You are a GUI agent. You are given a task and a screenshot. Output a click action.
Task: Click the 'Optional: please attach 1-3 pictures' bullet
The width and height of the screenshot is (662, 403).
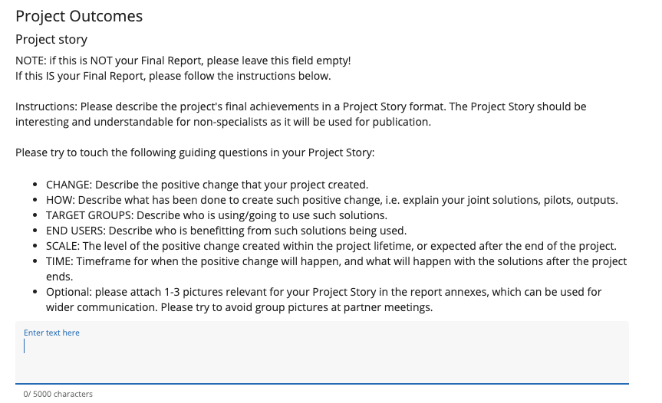pos(324,292)
